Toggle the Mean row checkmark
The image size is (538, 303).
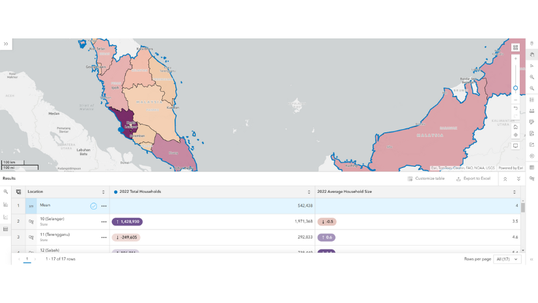pos(94,206)
